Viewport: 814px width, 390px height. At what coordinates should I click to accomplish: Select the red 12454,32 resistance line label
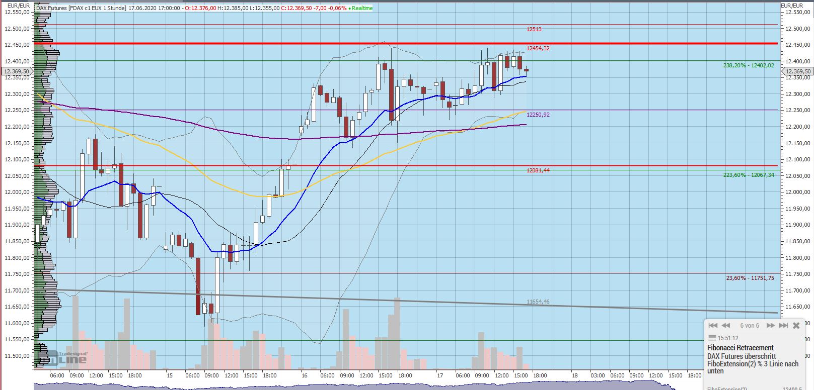pos(538,48)
